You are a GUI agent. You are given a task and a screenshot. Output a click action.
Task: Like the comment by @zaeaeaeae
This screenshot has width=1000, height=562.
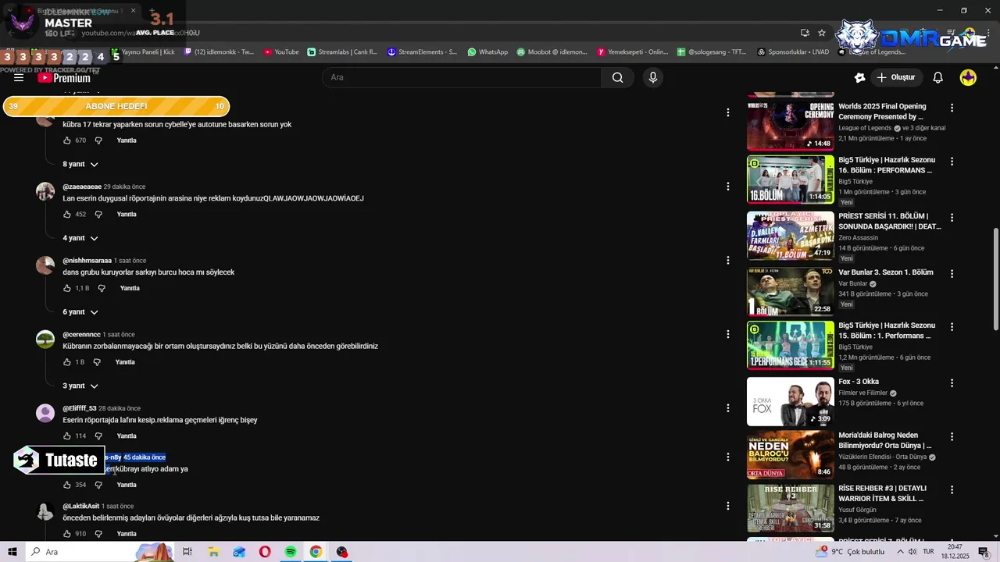coord(67,214)
